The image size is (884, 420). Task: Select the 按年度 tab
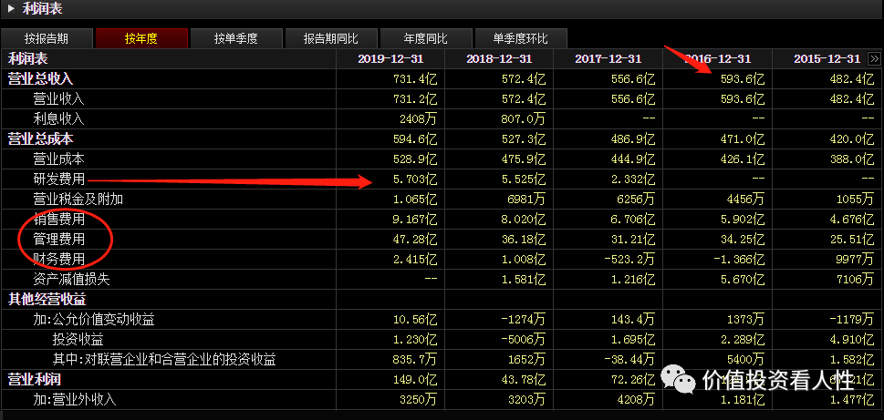[x=140, y=39]
